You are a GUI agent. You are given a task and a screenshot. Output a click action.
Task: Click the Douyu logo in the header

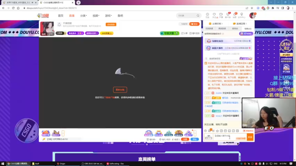click(x=43, y=15)
